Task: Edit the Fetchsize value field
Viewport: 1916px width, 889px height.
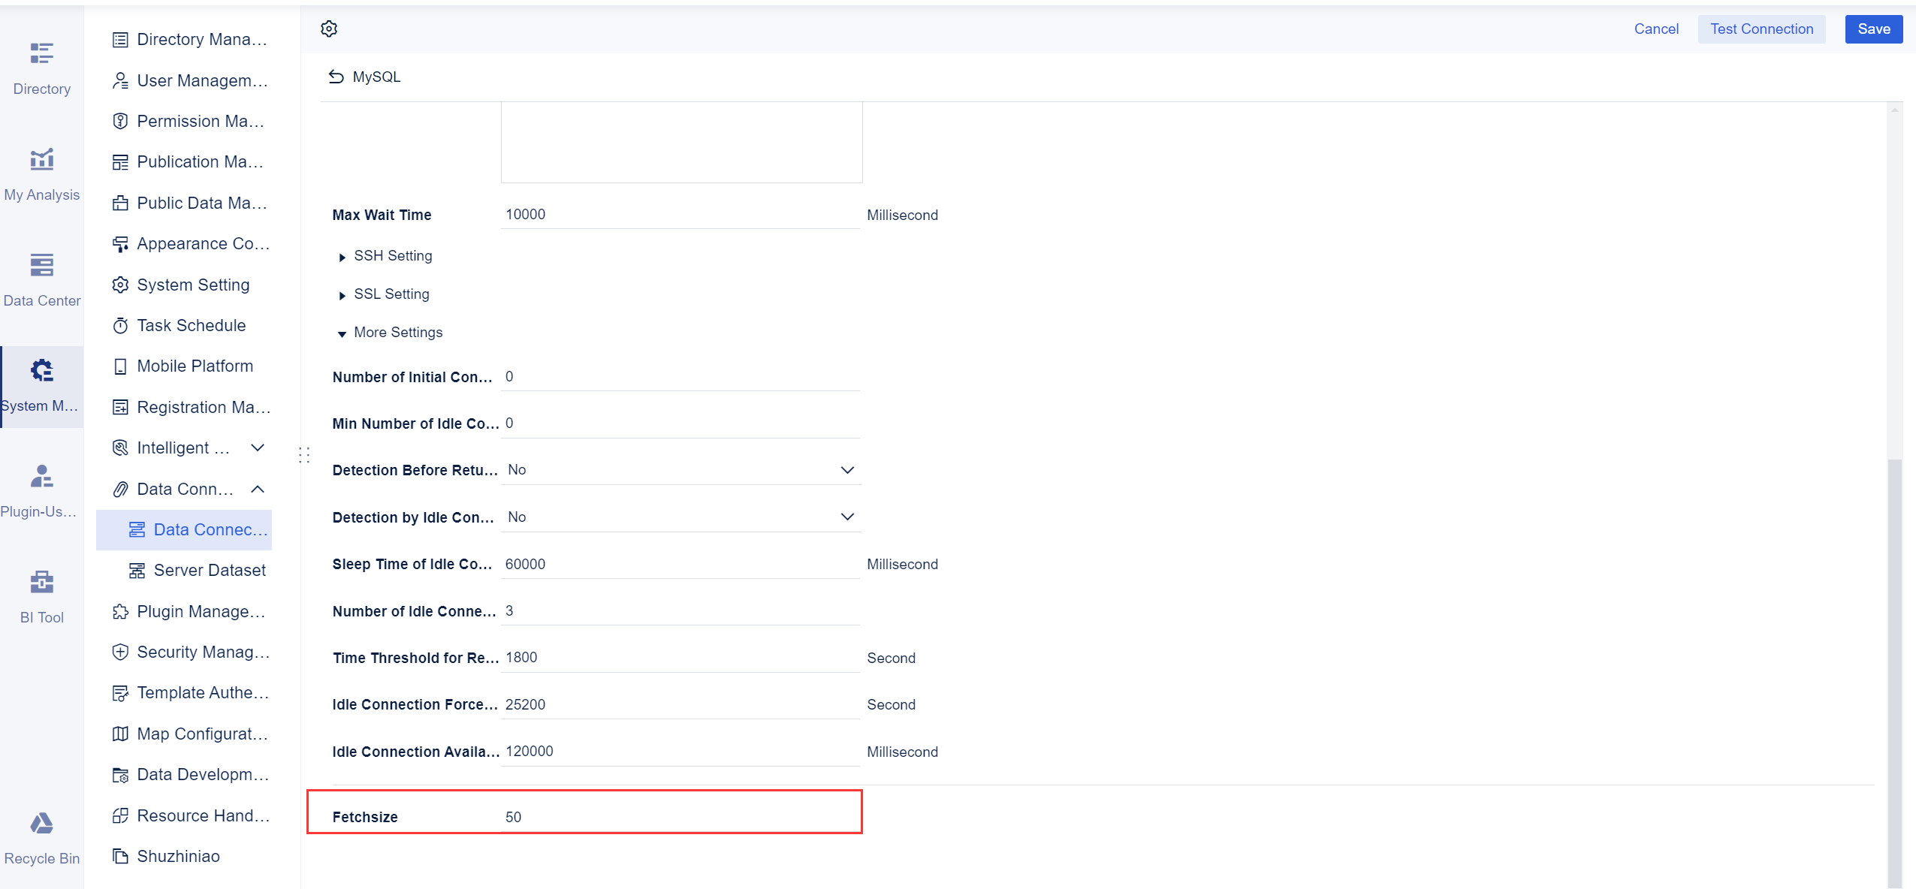Action: click(676, 817)
